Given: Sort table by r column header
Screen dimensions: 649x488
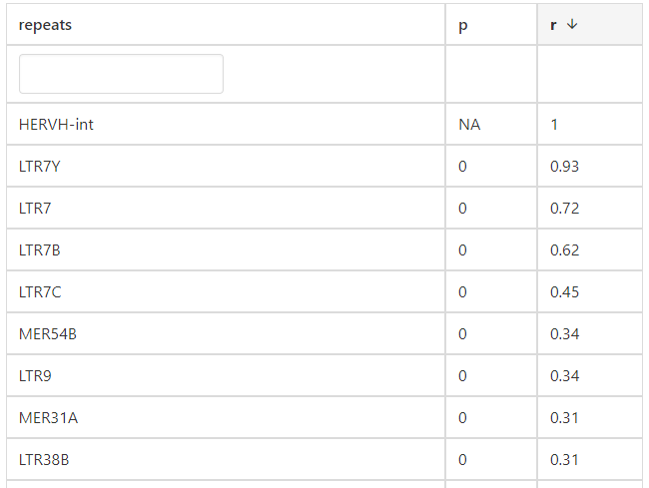Looking at the screenshot, I should [555, 25].
